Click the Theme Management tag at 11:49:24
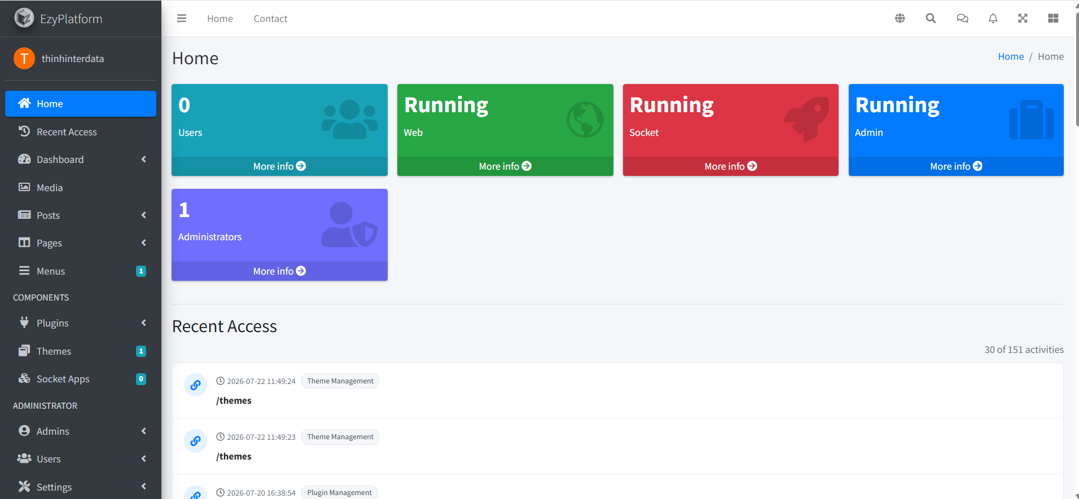The width and height of the screenshot is (1079, 499). click(340, 381)
